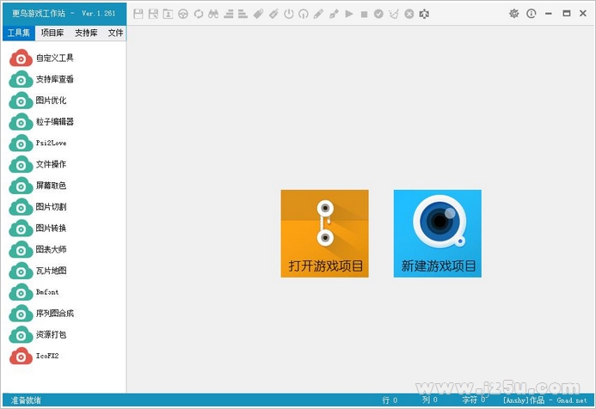Click the circular refresh arrows icon
The image size is (596, 409).
click(199, 14)
